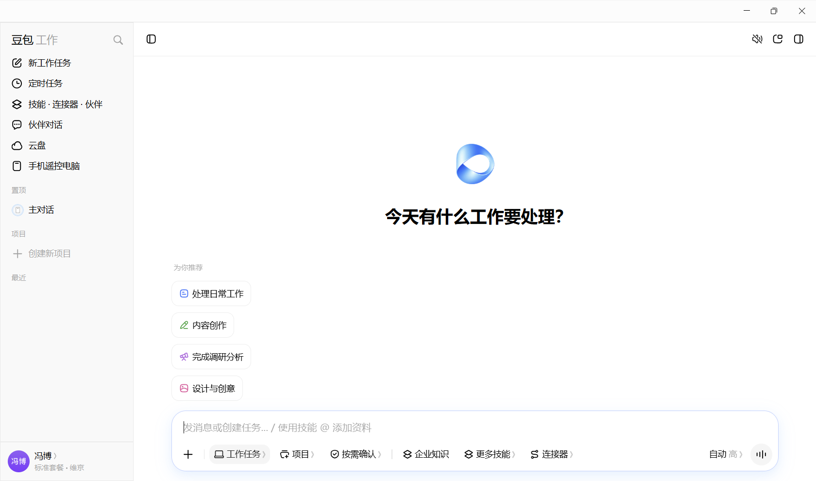Toggle the muted sound icon

click(x=757, y=39)
